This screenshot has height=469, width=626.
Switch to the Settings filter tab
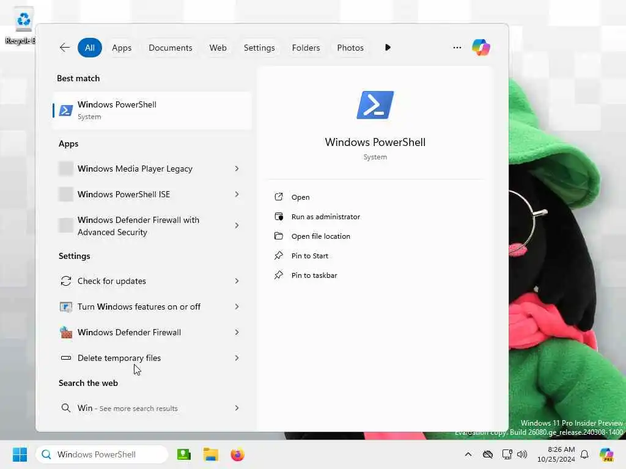pyautogui.click(x=259, y=48)
